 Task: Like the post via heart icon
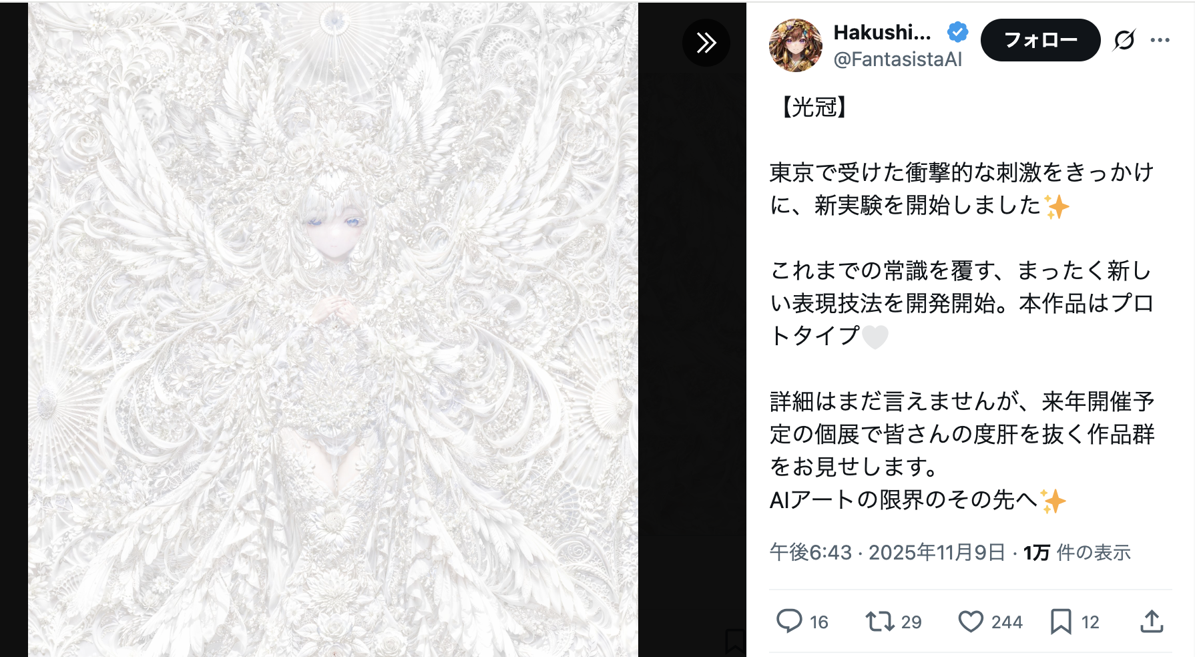[x=971, y=622]
